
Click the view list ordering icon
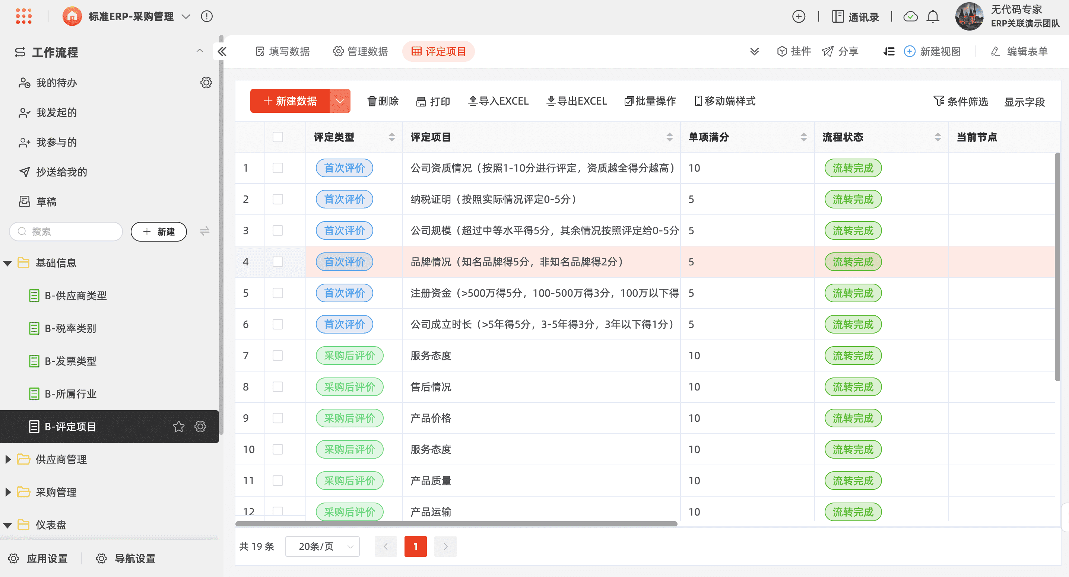click(x=888, y=51)
